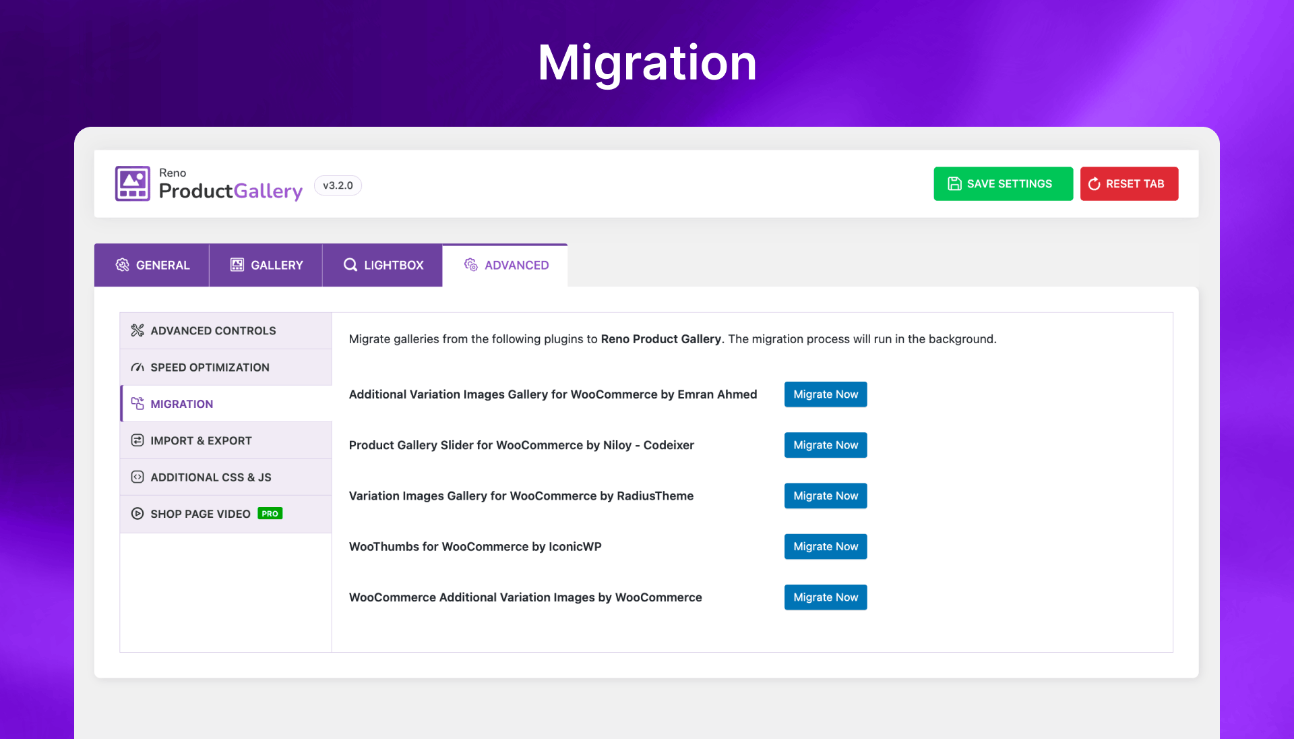1294x739 pixels.
Task: Click the Advanced Controls tools icon
Action: [137, 330]
